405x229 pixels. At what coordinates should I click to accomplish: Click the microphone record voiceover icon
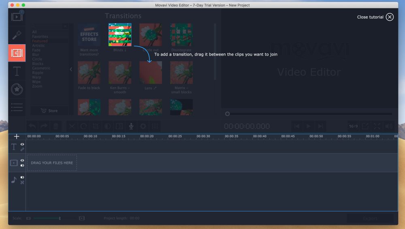131,126
